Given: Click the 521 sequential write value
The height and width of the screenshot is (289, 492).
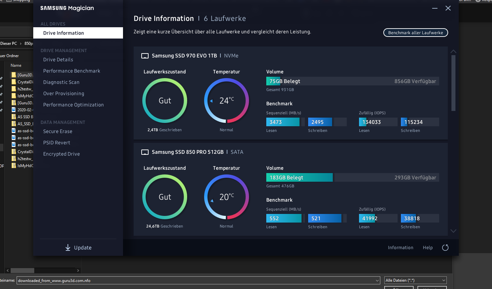Looking at the screenshot, I should [x=316, y=219].
